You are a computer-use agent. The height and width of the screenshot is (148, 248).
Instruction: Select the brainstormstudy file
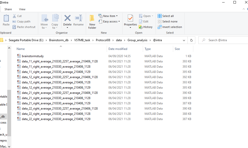pyautogui.click(x=33, y=56)
